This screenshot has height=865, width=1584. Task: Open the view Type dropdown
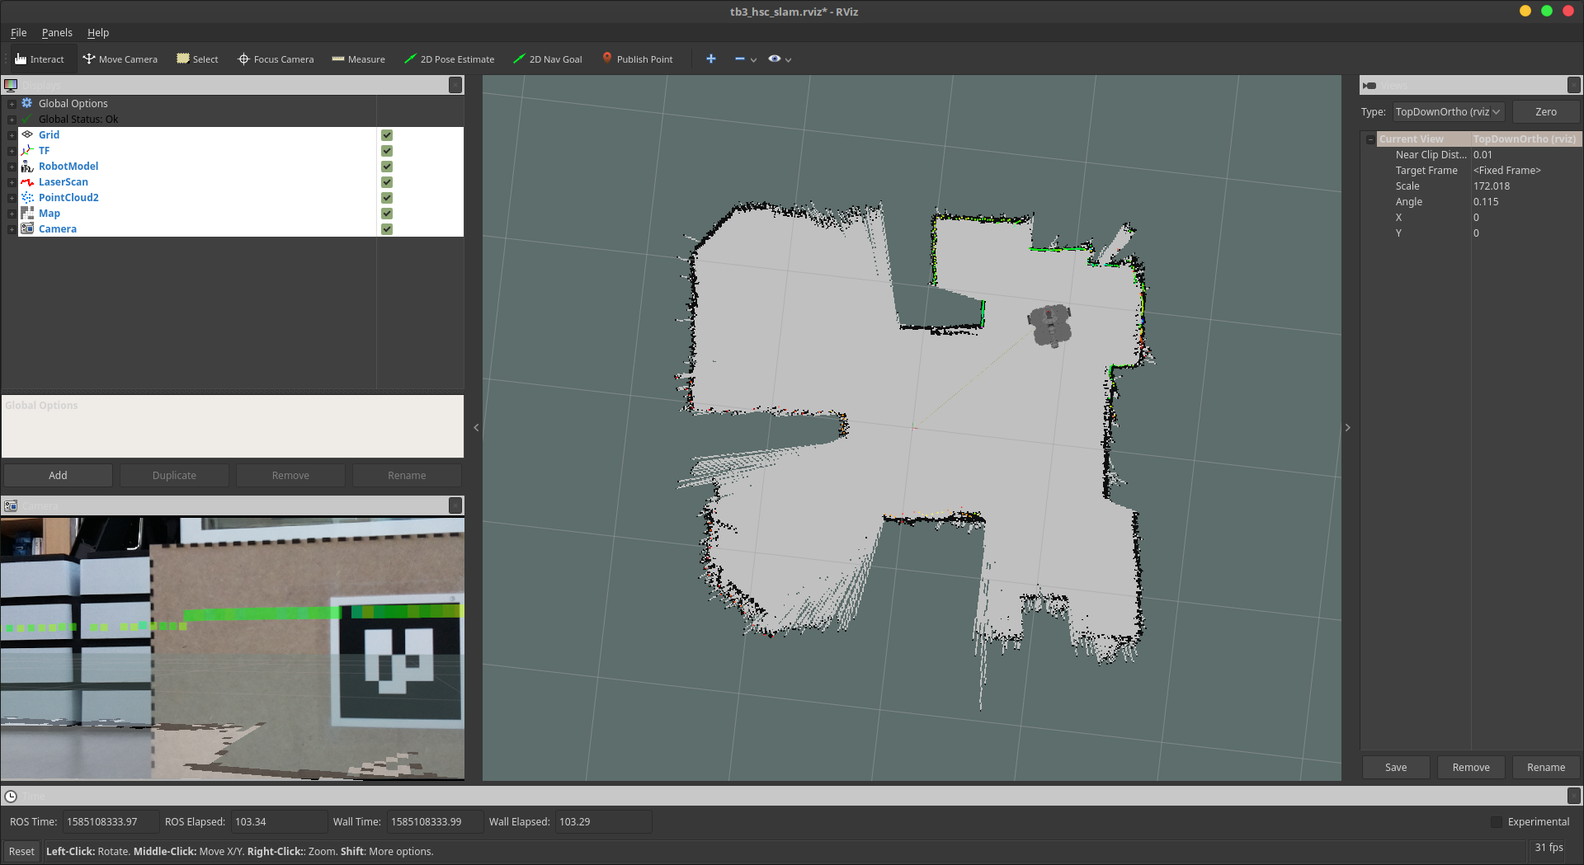[x=1448, y=112]
